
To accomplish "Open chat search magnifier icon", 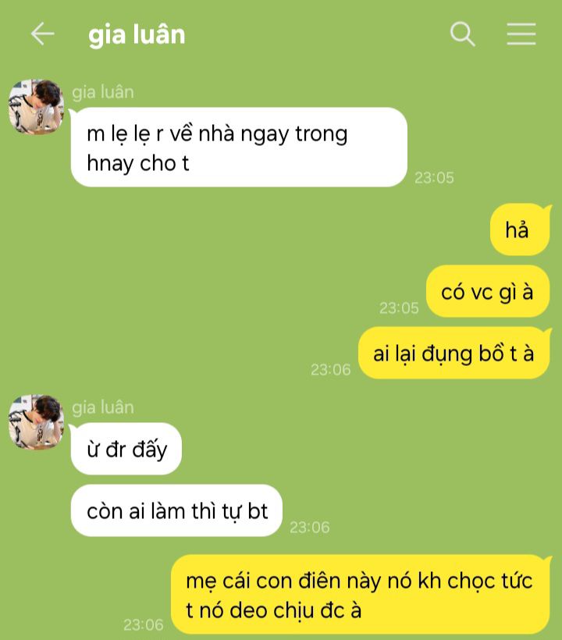I will click(462, 34).
